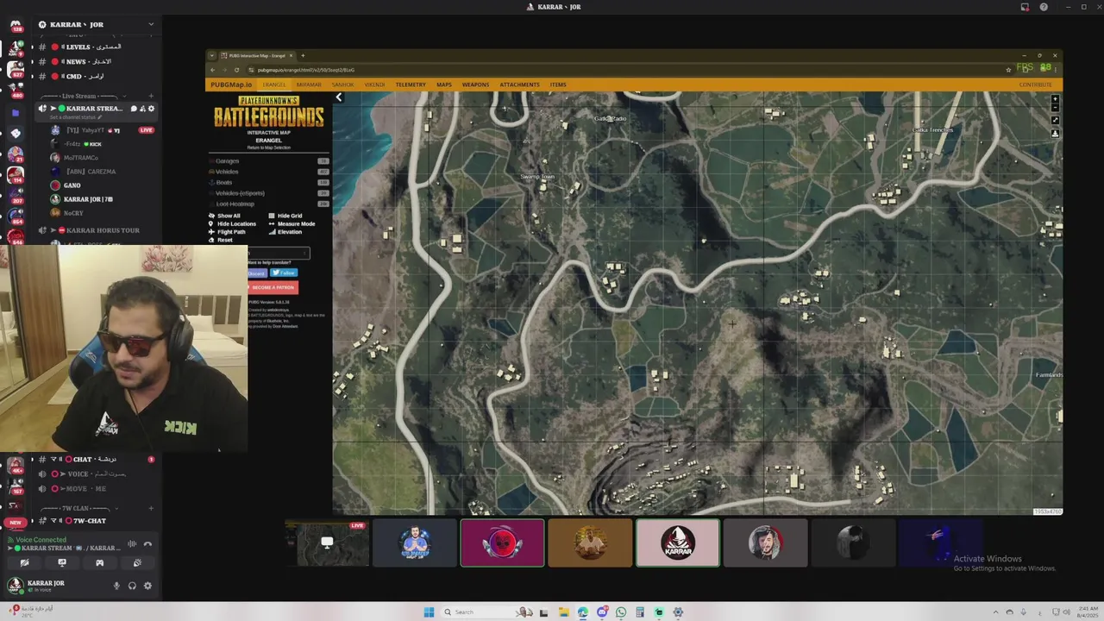Viewport: 1104px width, 621px height.
Task: Open Discord inbox icon in title bar
Action: 1025,7
